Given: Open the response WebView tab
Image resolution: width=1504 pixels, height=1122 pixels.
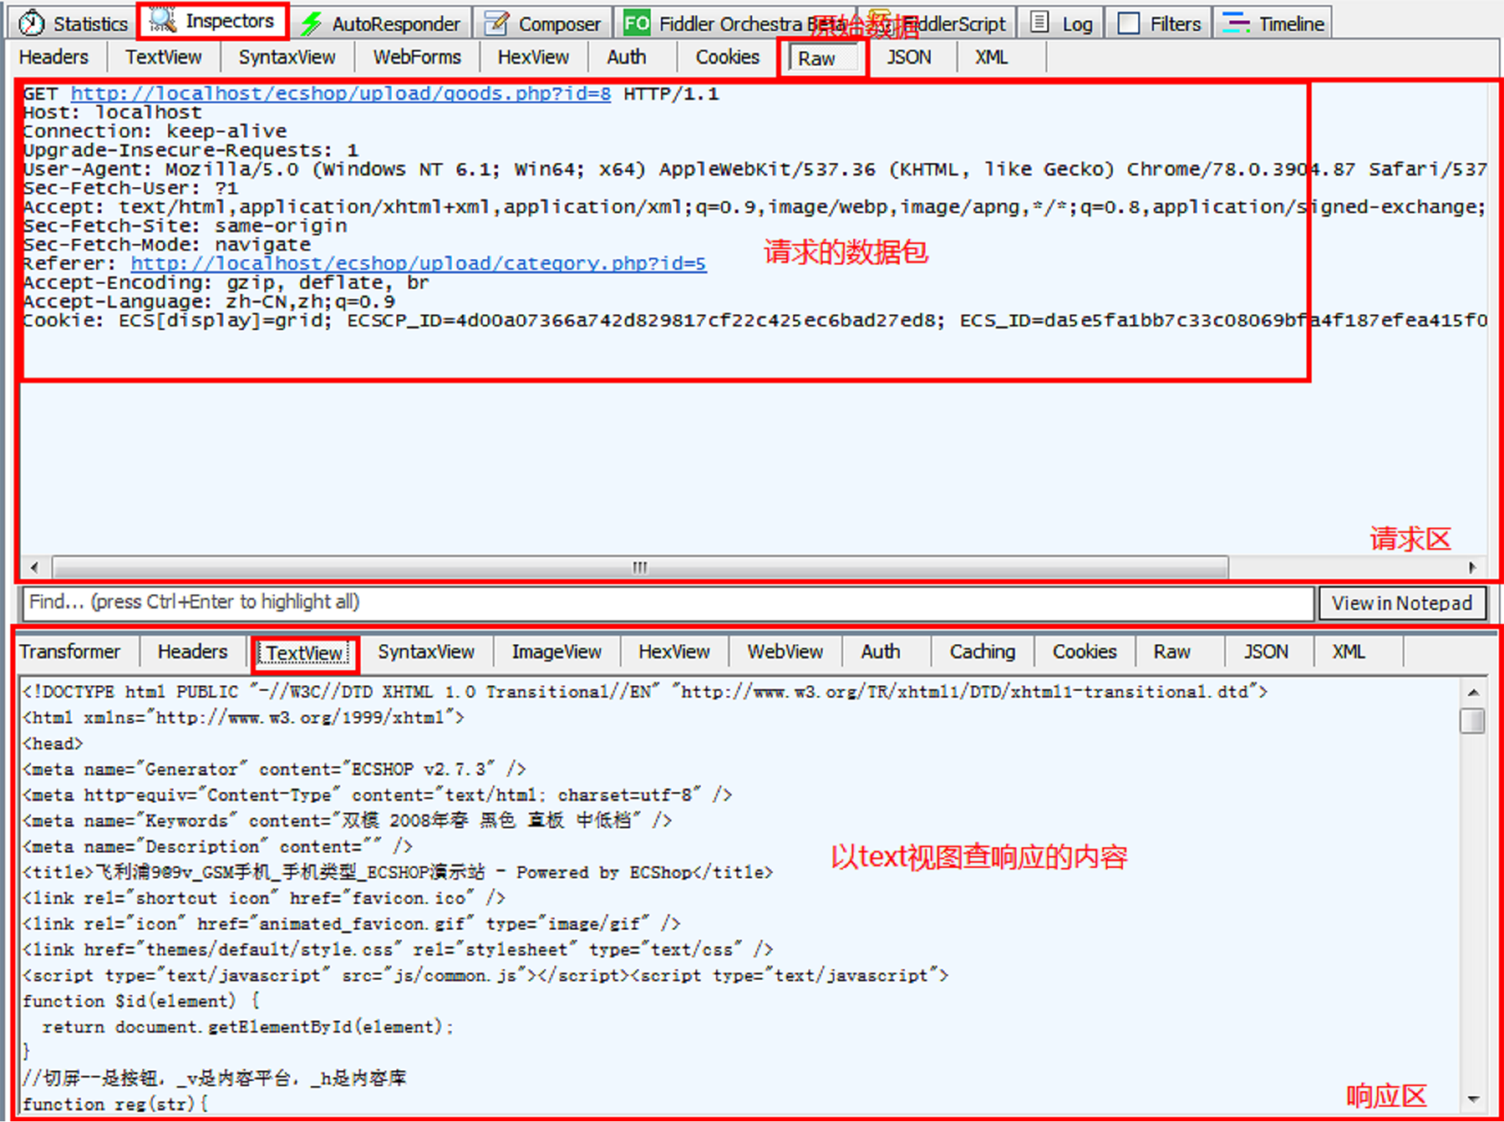Looking at the screenshot, I should click(x=785, y=652).
